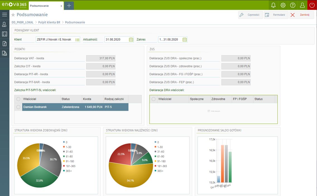
Task: Go to DD_PKBR_LOKAL breadcrumb
Action: (x=22, y=22)
